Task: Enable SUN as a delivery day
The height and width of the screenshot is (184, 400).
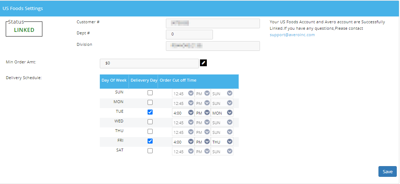Action: point(150,93)
